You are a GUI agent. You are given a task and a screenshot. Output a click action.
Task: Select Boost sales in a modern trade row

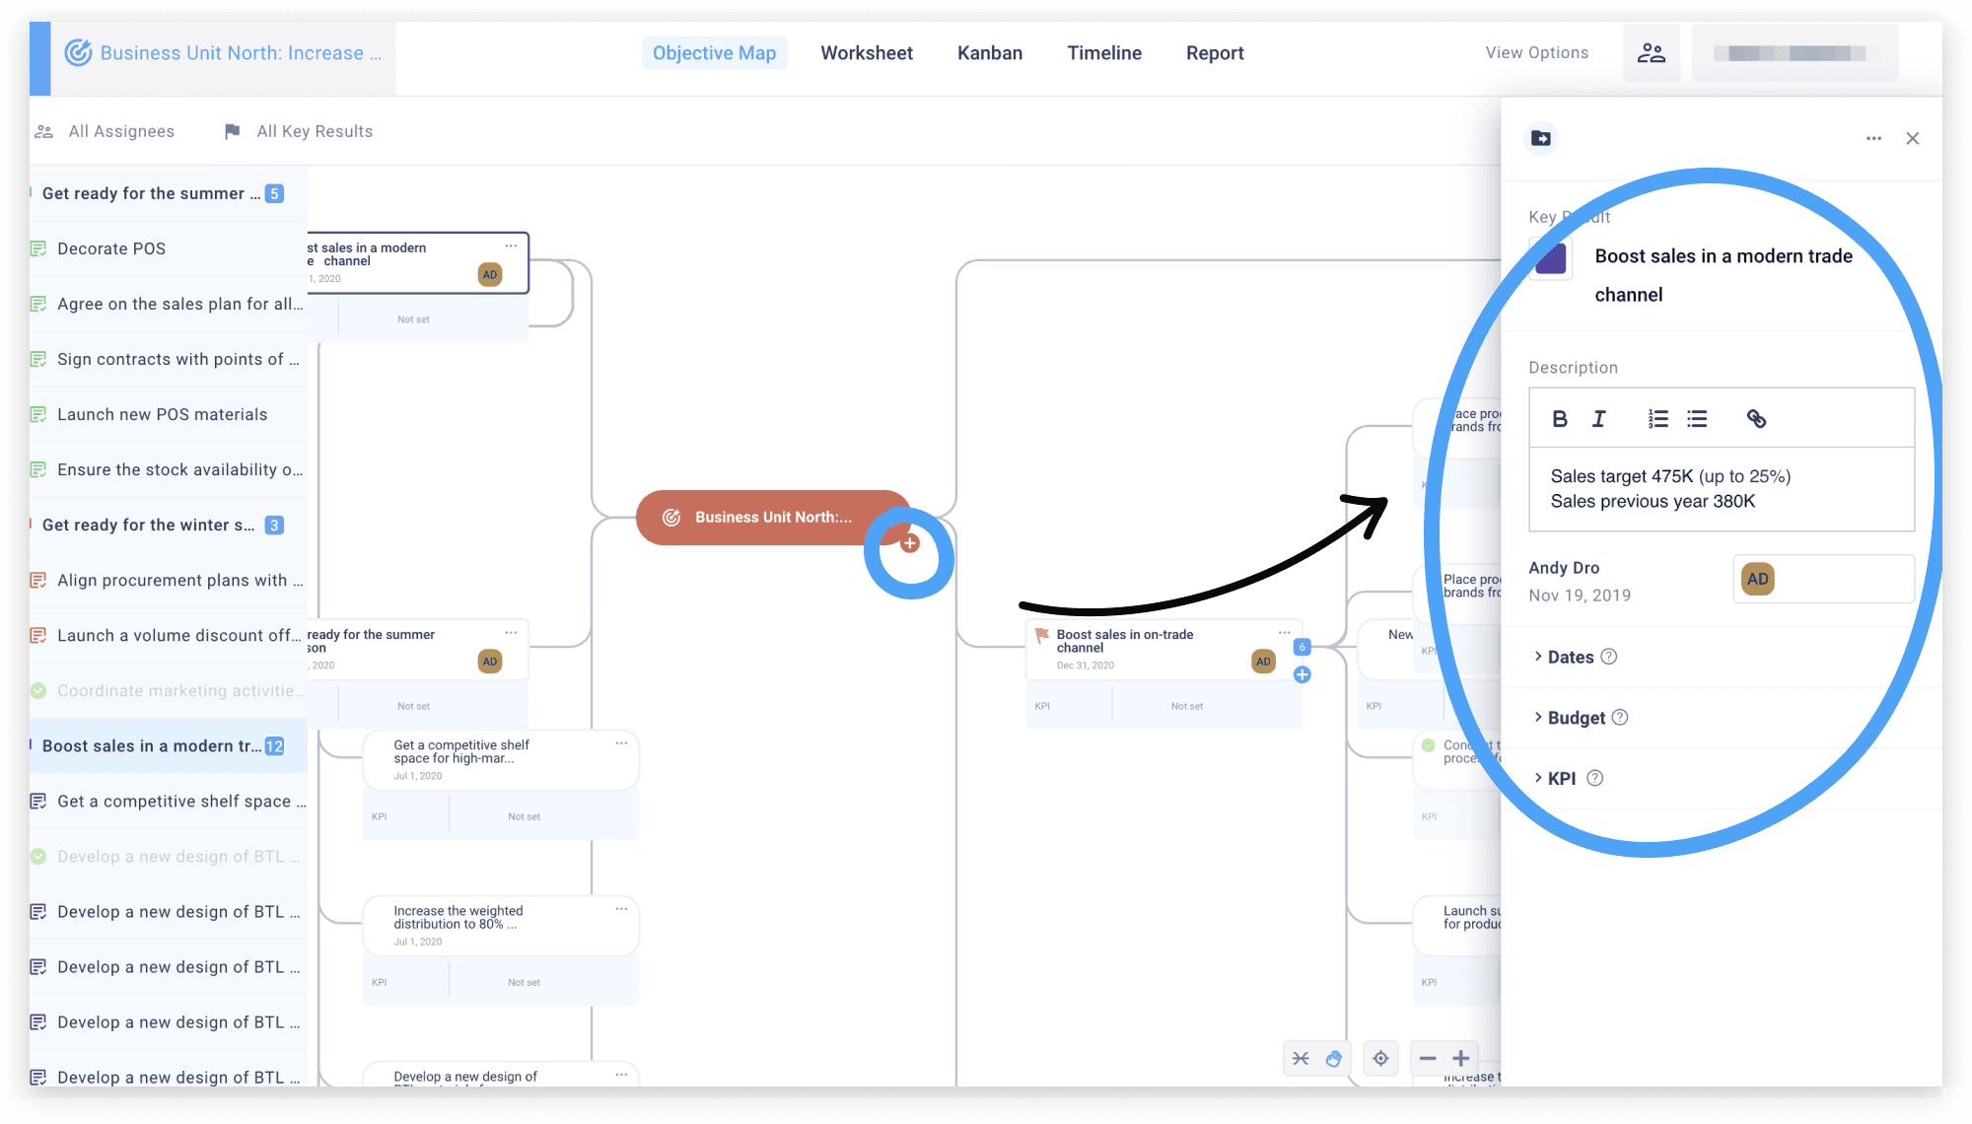click(x=169, y=746)
